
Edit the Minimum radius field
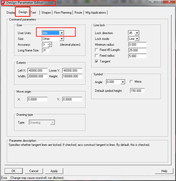pyautogui.click(x=137, y=45)
